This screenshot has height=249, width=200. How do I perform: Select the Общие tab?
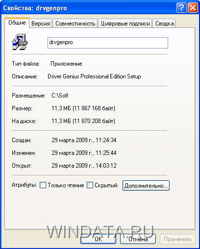pos(17,23)
